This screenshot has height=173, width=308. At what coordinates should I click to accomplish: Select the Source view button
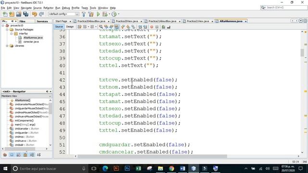[59, 27]
